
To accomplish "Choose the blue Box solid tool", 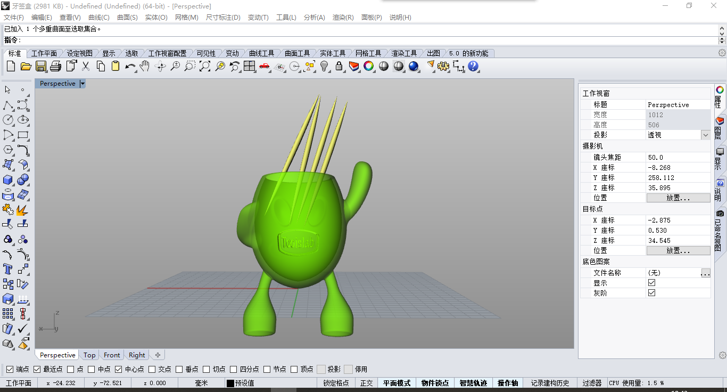I will point(8,179).
